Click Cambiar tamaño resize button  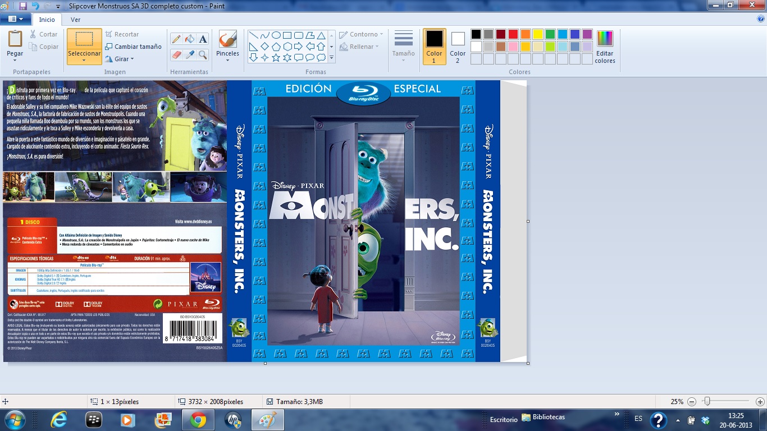pyautogui.click(x=133, y=47)
